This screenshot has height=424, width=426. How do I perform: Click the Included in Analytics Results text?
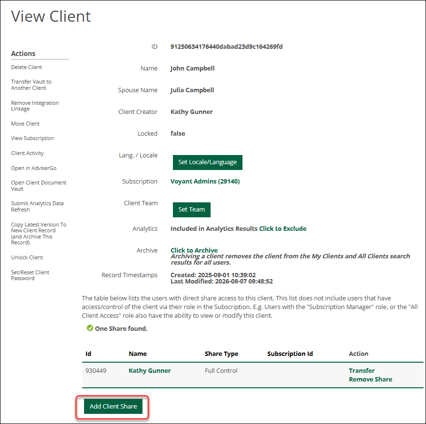pos(214,229)
